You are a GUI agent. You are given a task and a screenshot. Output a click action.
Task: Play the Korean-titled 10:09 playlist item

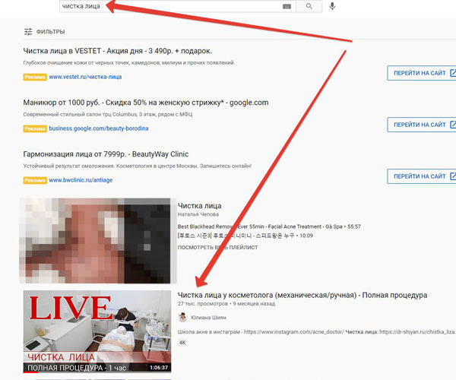point(245,236)
